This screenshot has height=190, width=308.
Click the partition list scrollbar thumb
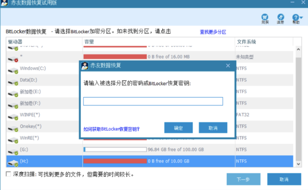299,109
